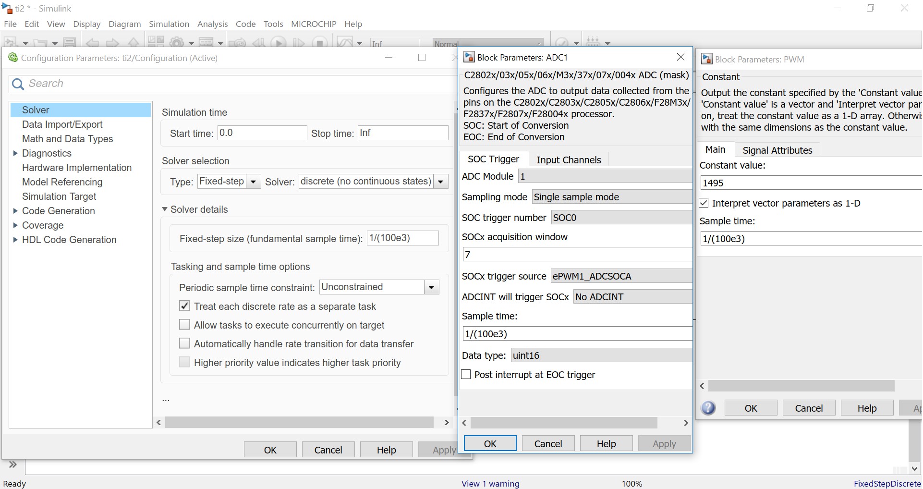Click Cancel in Block Parameters PWM dialog
The image size is (923, 489).
pos(809,408)
